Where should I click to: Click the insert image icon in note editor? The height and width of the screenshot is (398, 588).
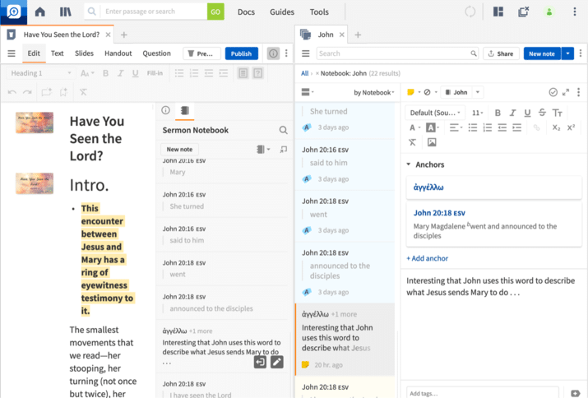432,142
